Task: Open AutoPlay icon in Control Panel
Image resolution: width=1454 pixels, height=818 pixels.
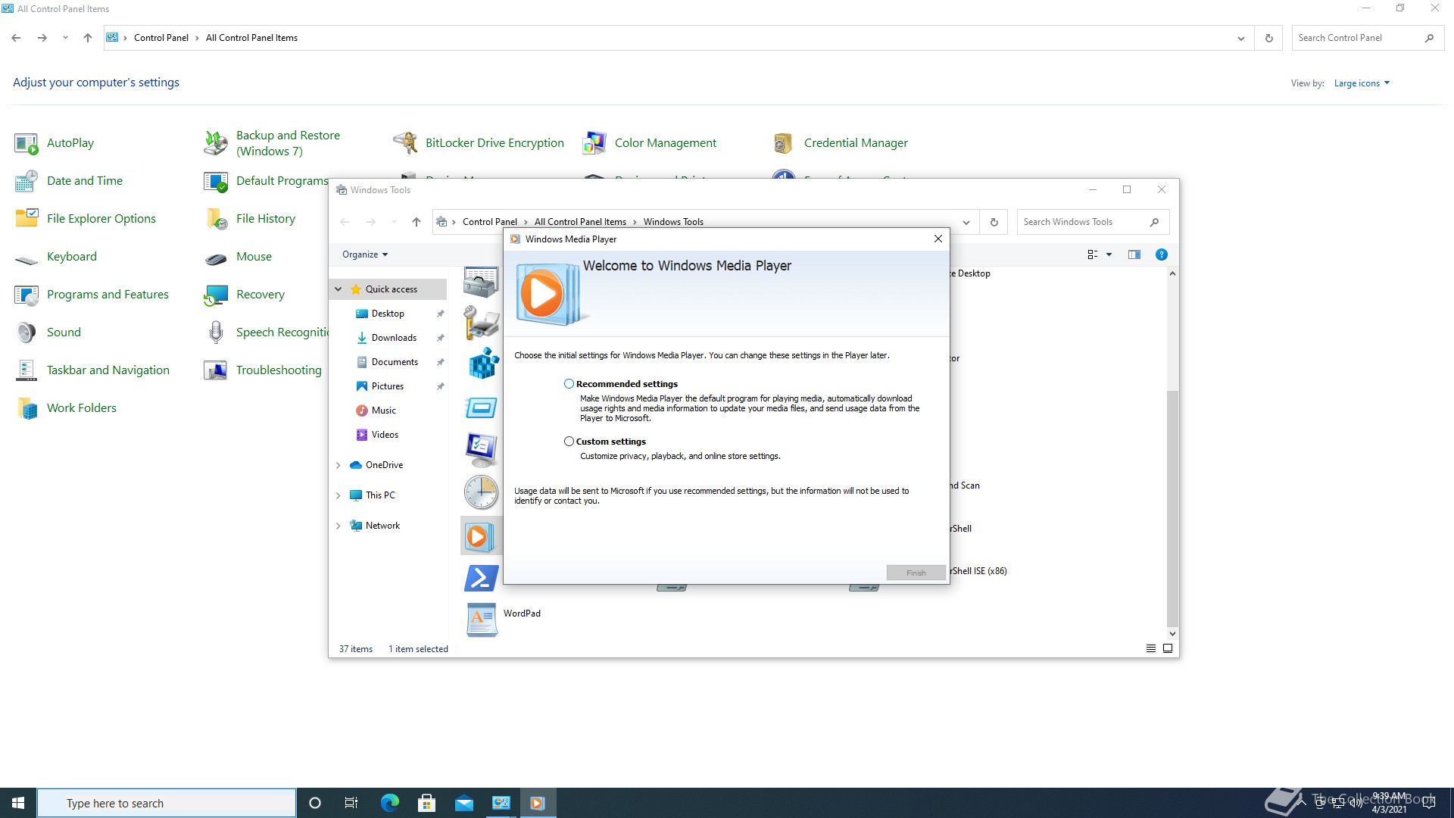Action: (27, 143)
